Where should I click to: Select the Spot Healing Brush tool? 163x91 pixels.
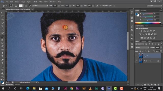(2, 33)
